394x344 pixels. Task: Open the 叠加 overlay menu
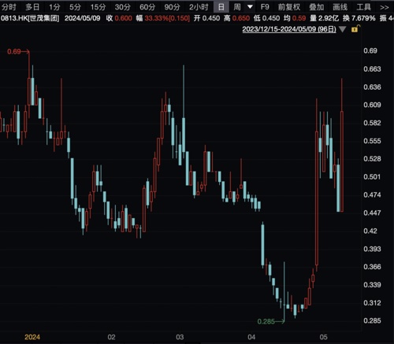[317, 7]
